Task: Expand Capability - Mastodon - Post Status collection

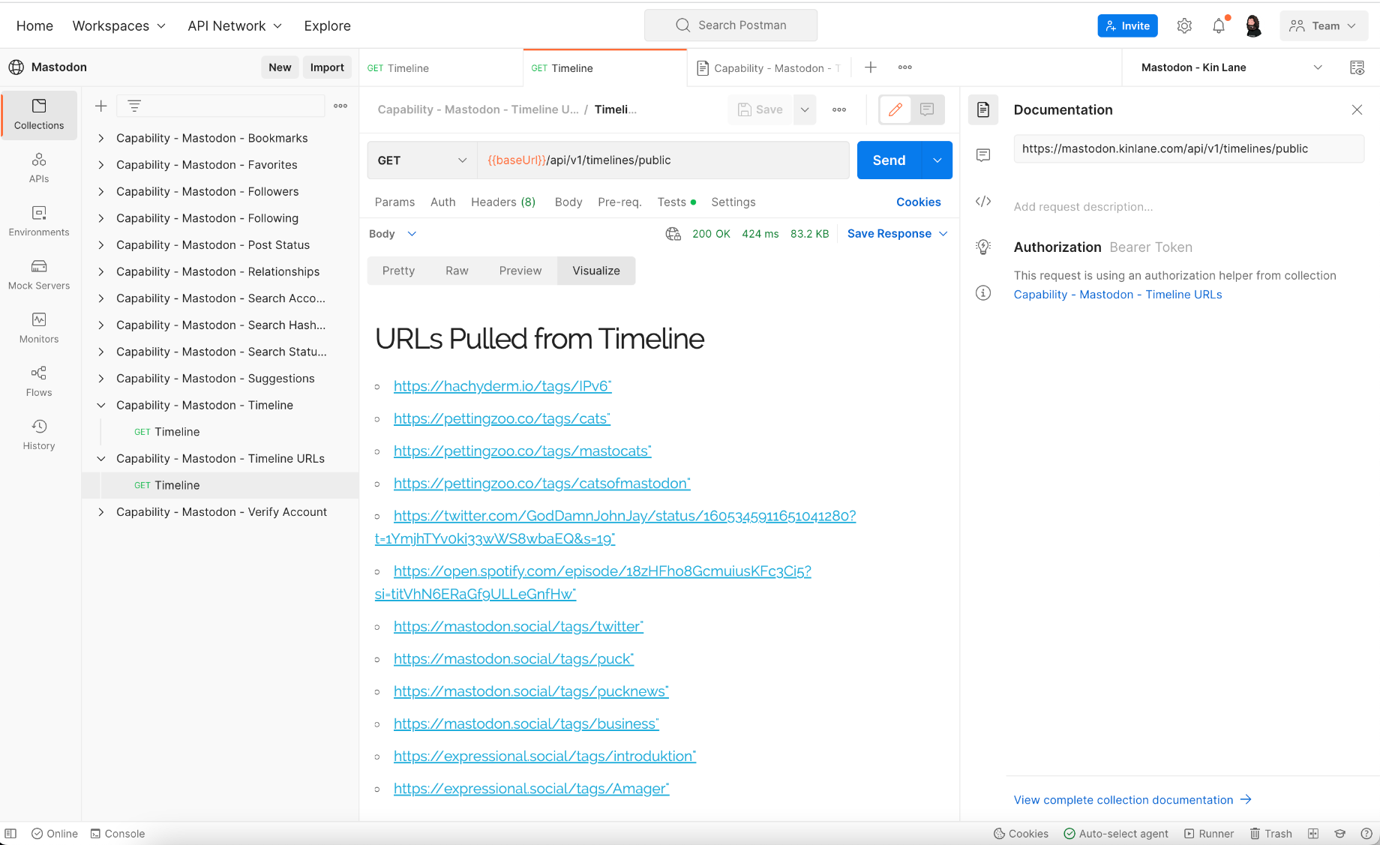Action: [101, 245]
